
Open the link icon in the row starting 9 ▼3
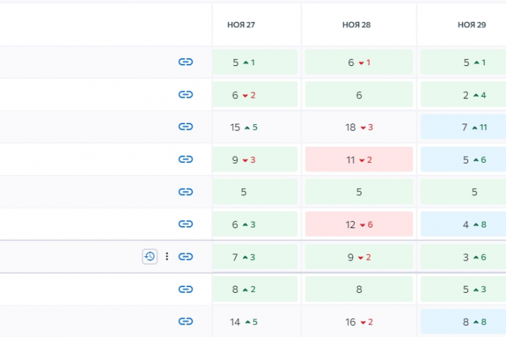click(x=186, y=159)
